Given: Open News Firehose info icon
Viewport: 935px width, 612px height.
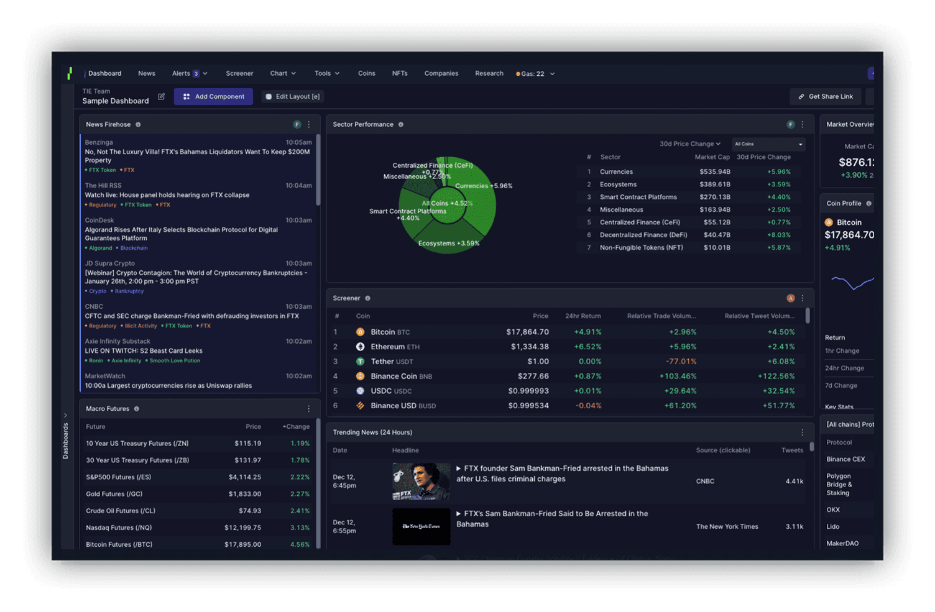Looking at the screenshot, I should (x=138, y=124).
